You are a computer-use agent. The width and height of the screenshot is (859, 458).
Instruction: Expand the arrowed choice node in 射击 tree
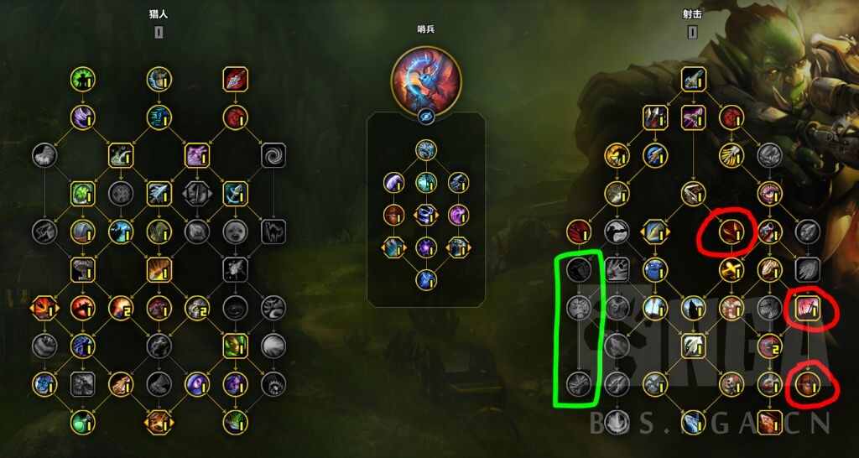(655, 232)
